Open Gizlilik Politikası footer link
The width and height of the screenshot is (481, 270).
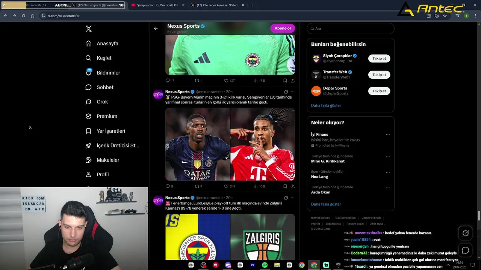coord(345,218)
